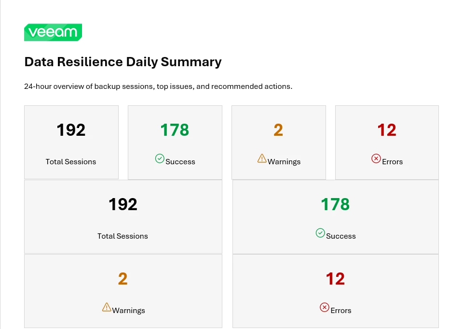Click red 12 number in small Errors card
Image resolution: width=463 pixels, height=329 pixels.
point(387,130)
